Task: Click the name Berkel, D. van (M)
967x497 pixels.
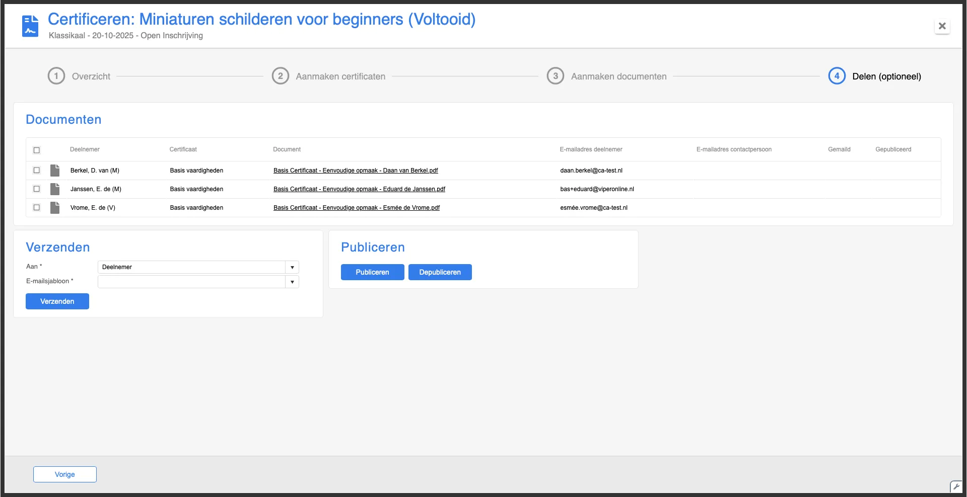Action: click(x=95, y=171)
